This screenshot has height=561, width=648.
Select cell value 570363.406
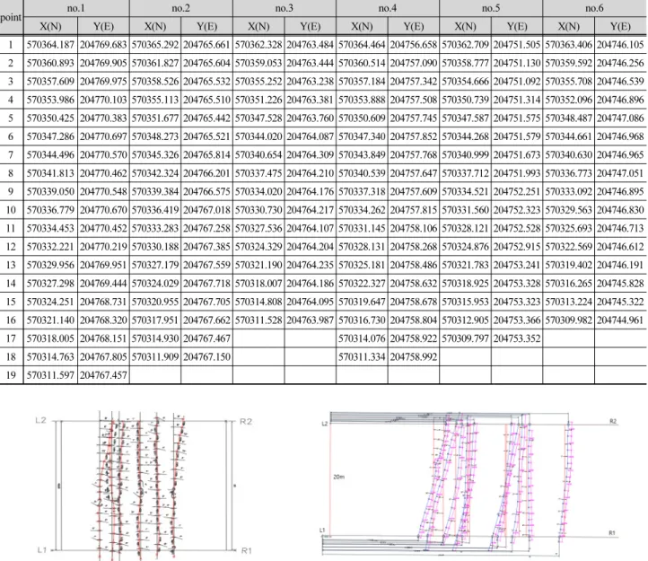[x=569, y=45]
